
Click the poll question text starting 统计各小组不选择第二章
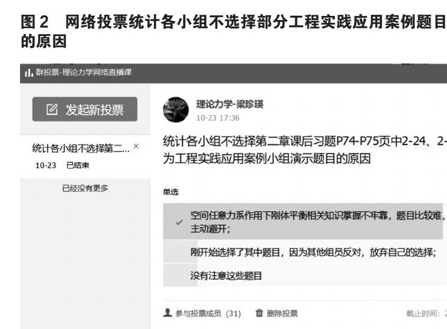(x=305, y=150)
